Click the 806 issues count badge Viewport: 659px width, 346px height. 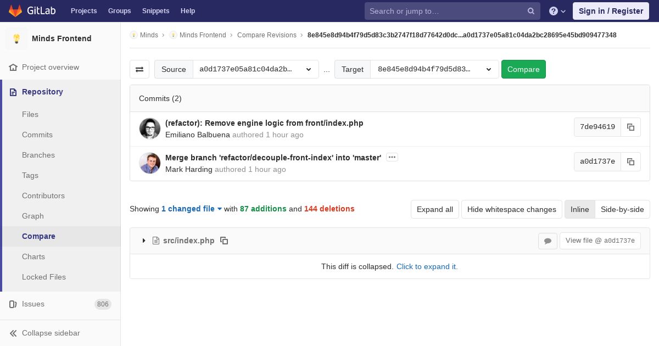pos(103,304)
